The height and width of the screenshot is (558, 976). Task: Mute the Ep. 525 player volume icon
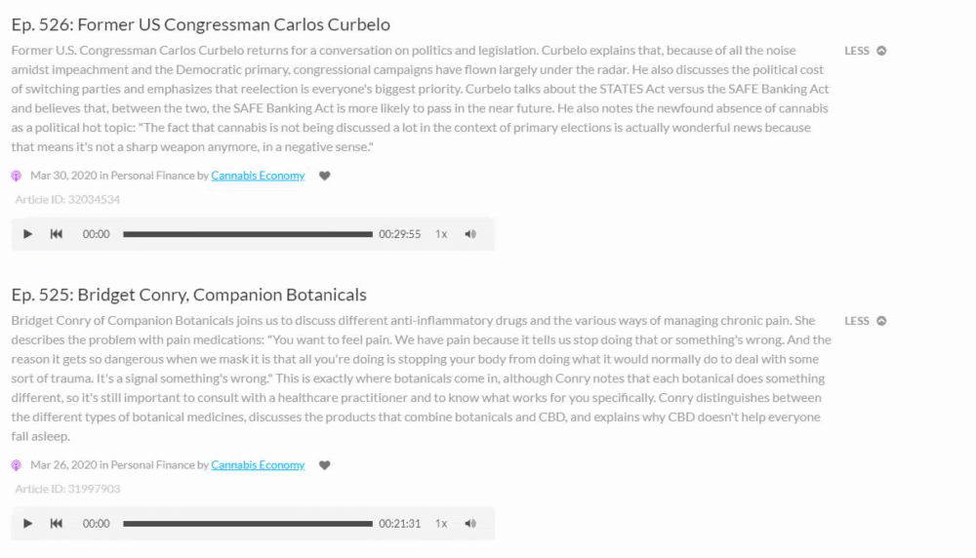click(x=470, y=523)
